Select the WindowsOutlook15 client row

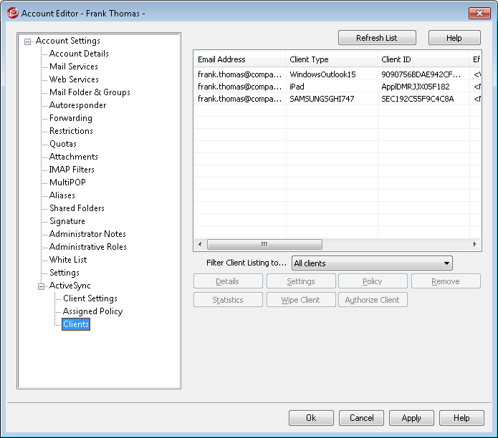tap(322, 74)
